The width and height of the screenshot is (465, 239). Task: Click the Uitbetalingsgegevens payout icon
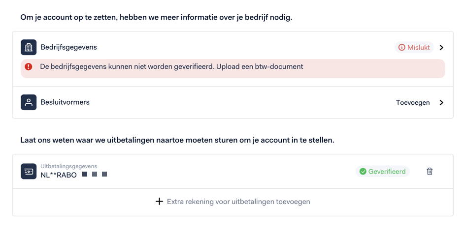(29, 172)
